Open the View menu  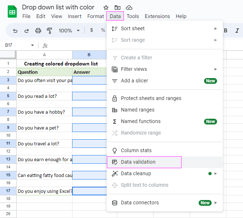tap(57, 16)
